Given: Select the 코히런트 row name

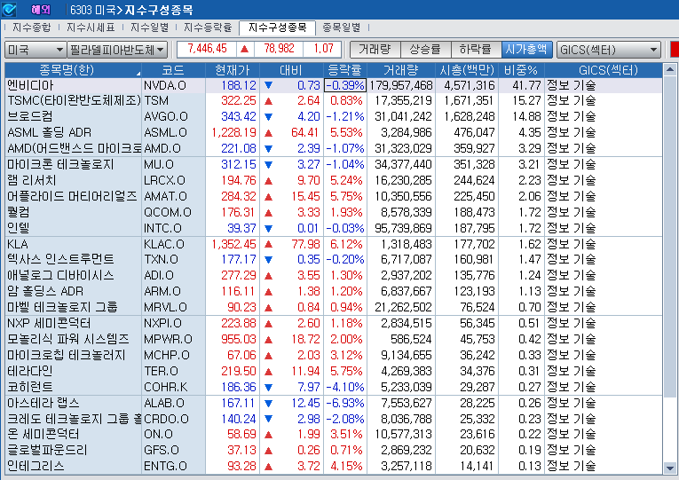Looking at the screenshot, I should (30, 387).
